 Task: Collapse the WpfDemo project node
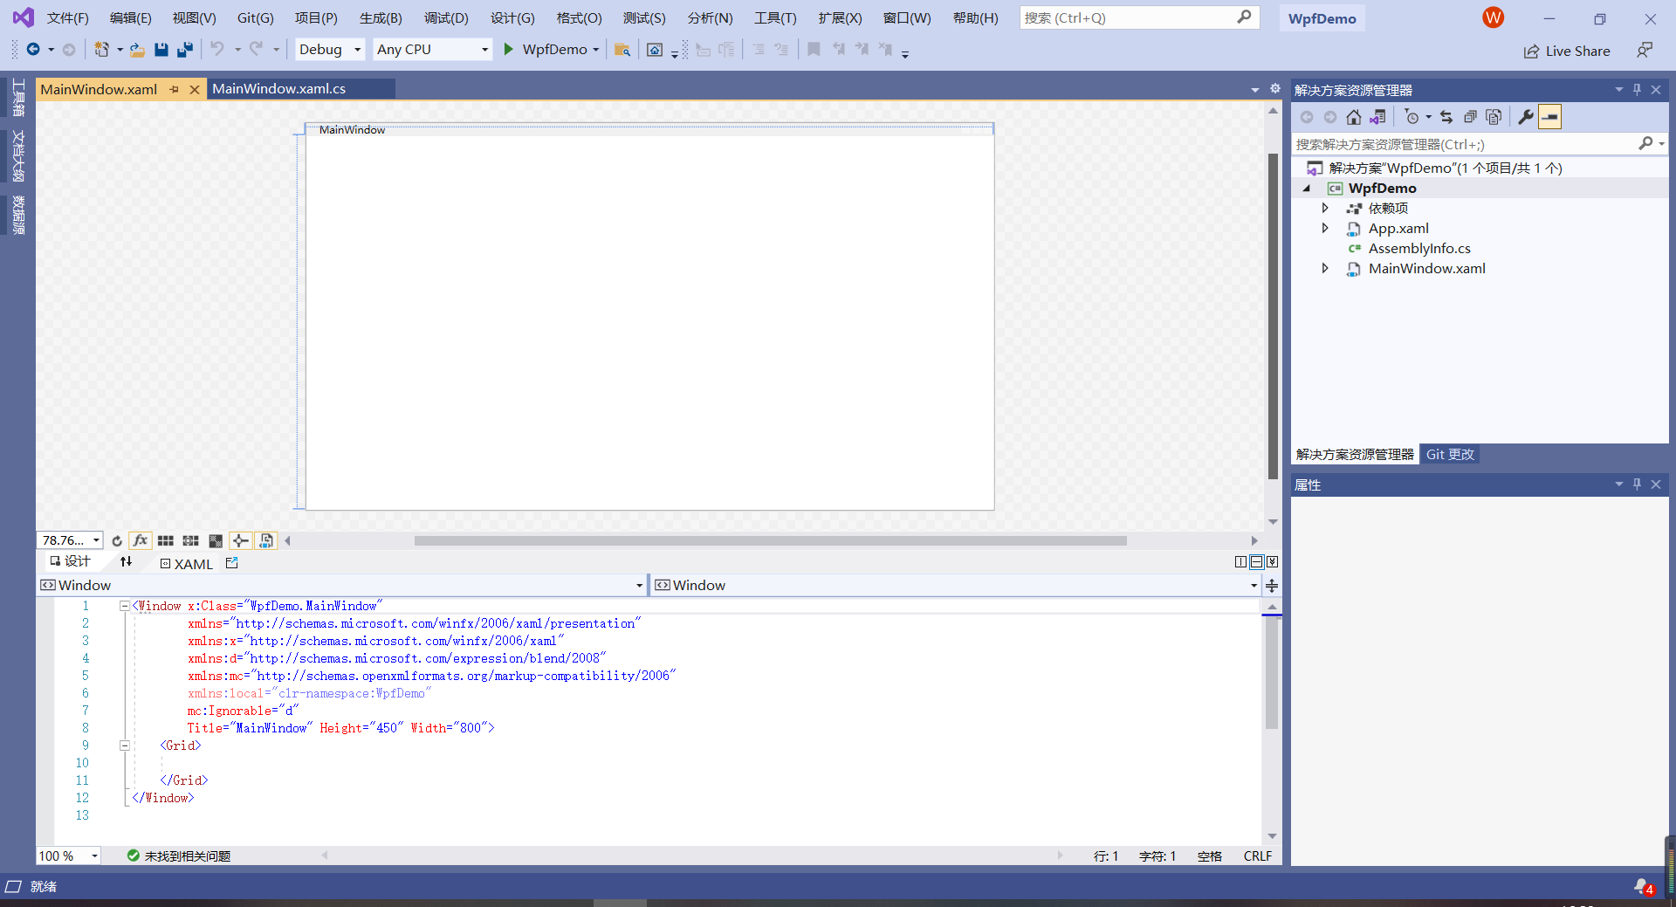click(x=1307, y=189)
